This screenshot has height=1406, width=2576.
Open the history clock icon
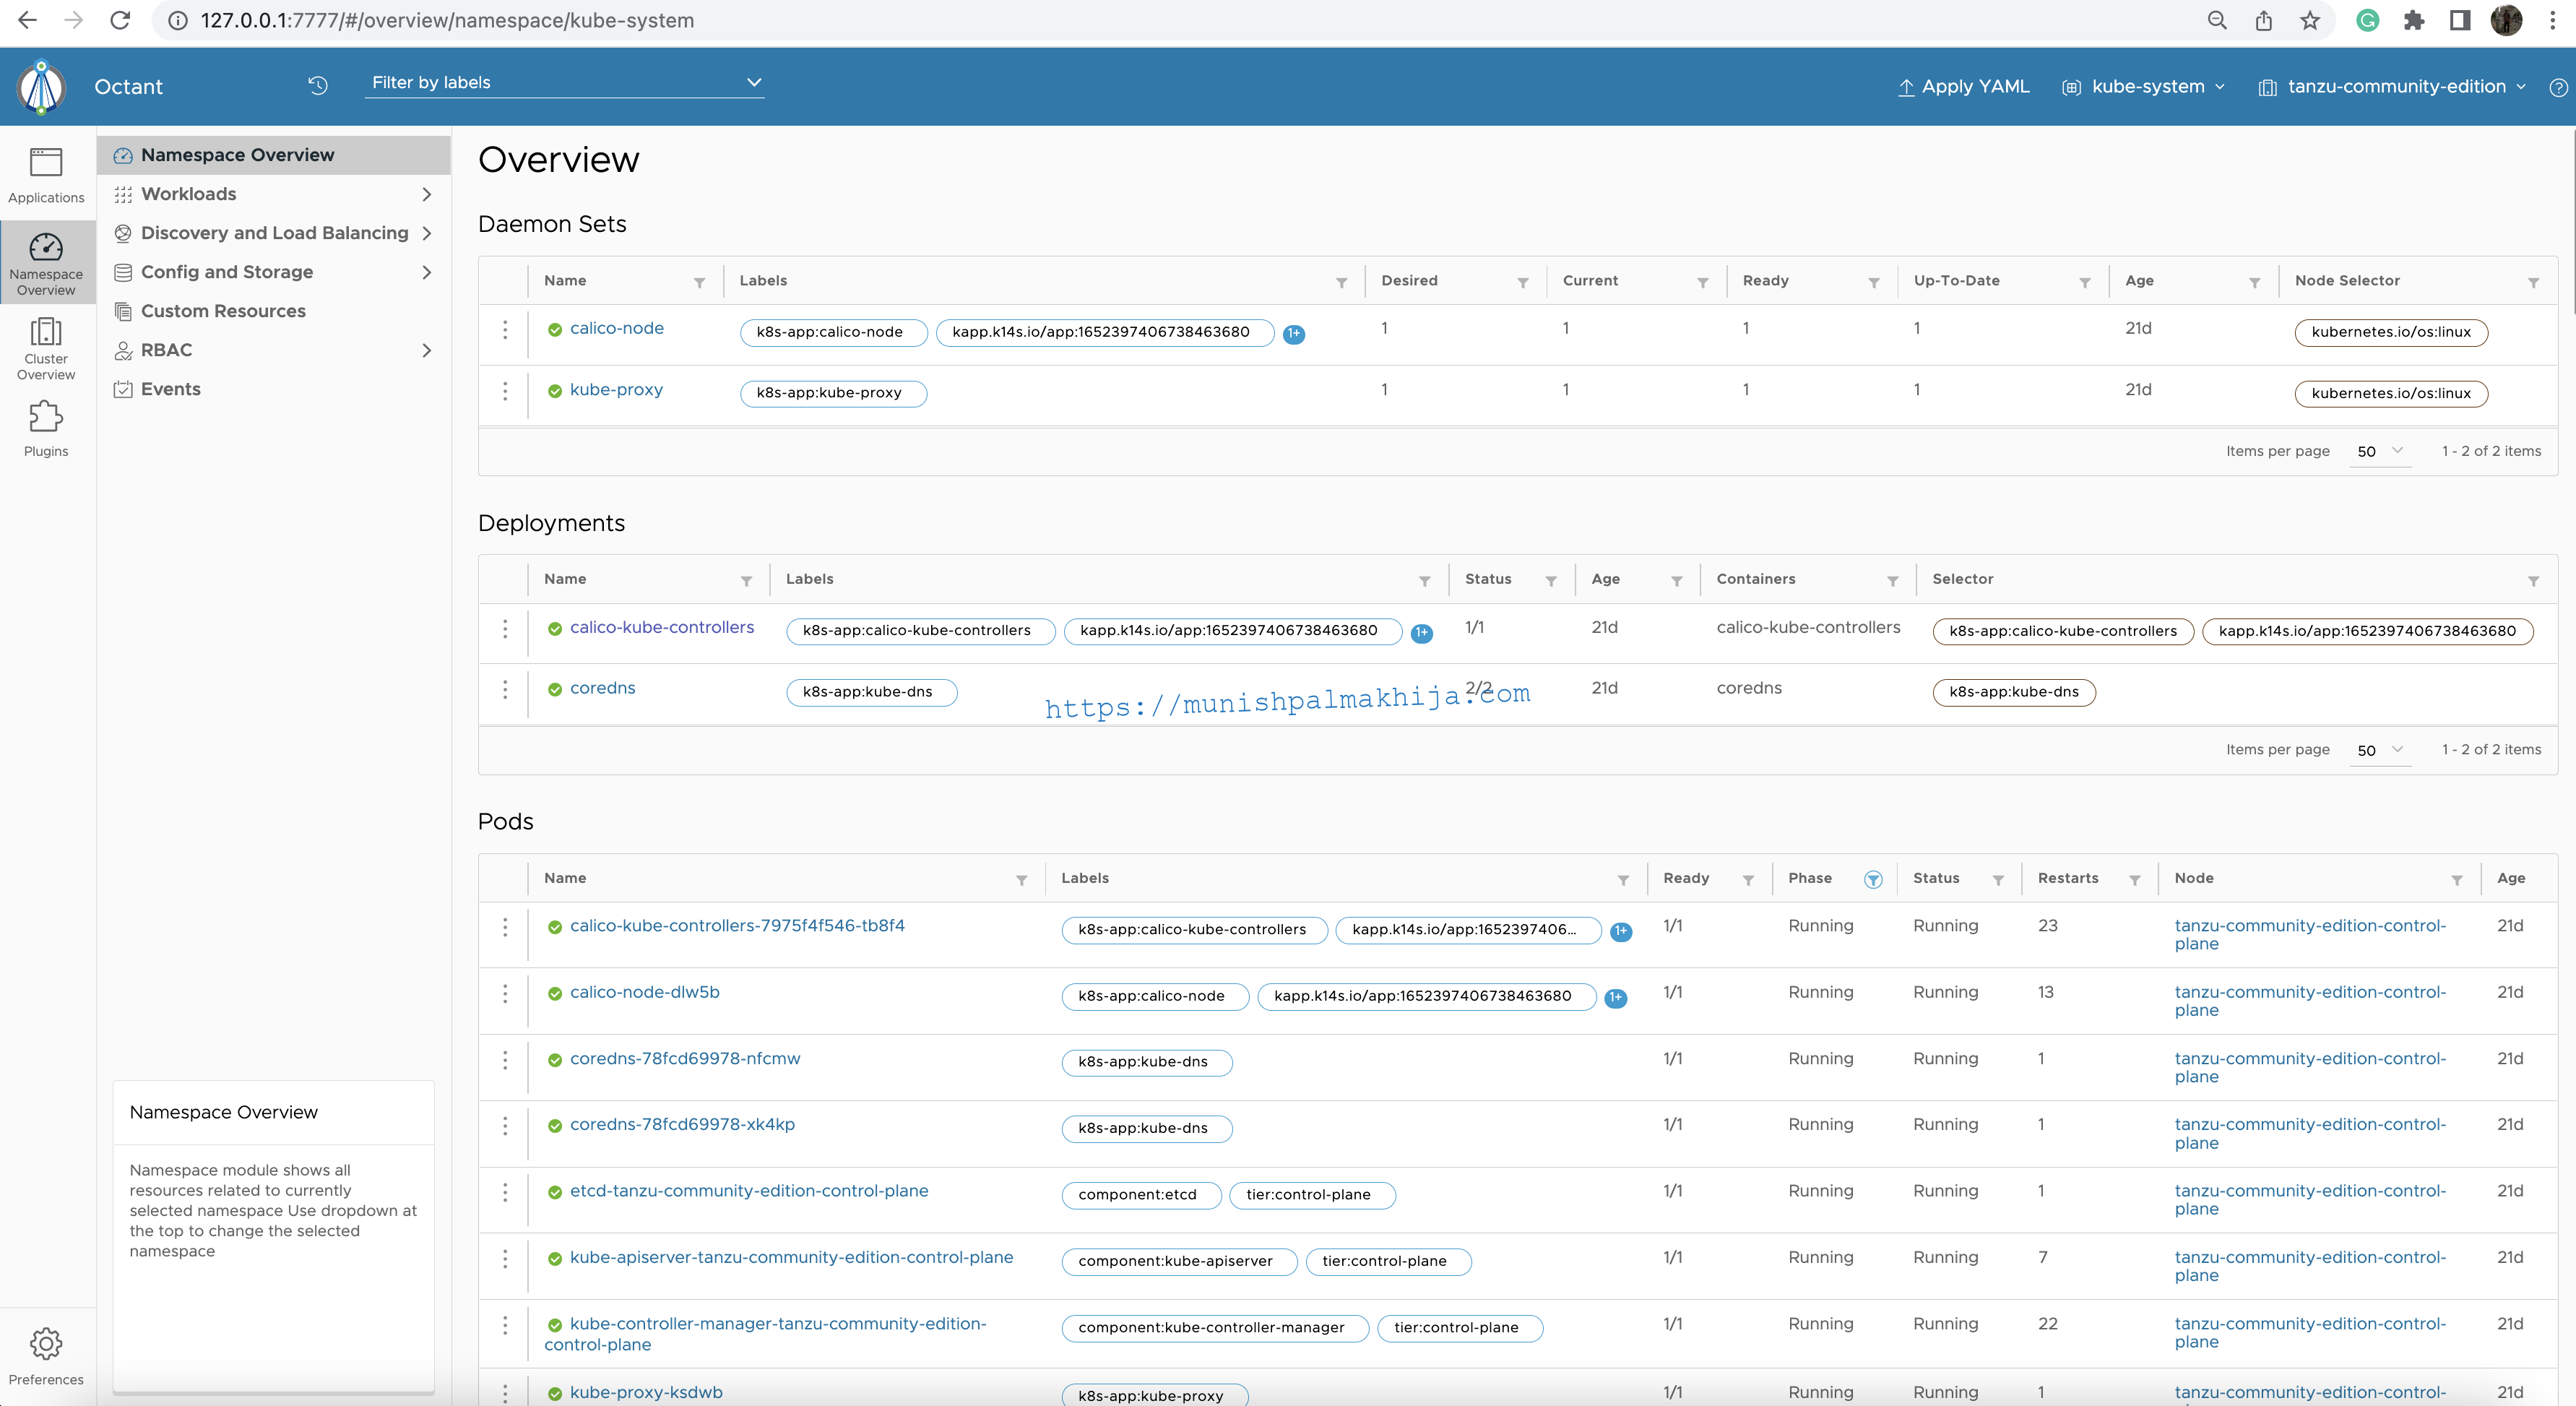[318, 85]
